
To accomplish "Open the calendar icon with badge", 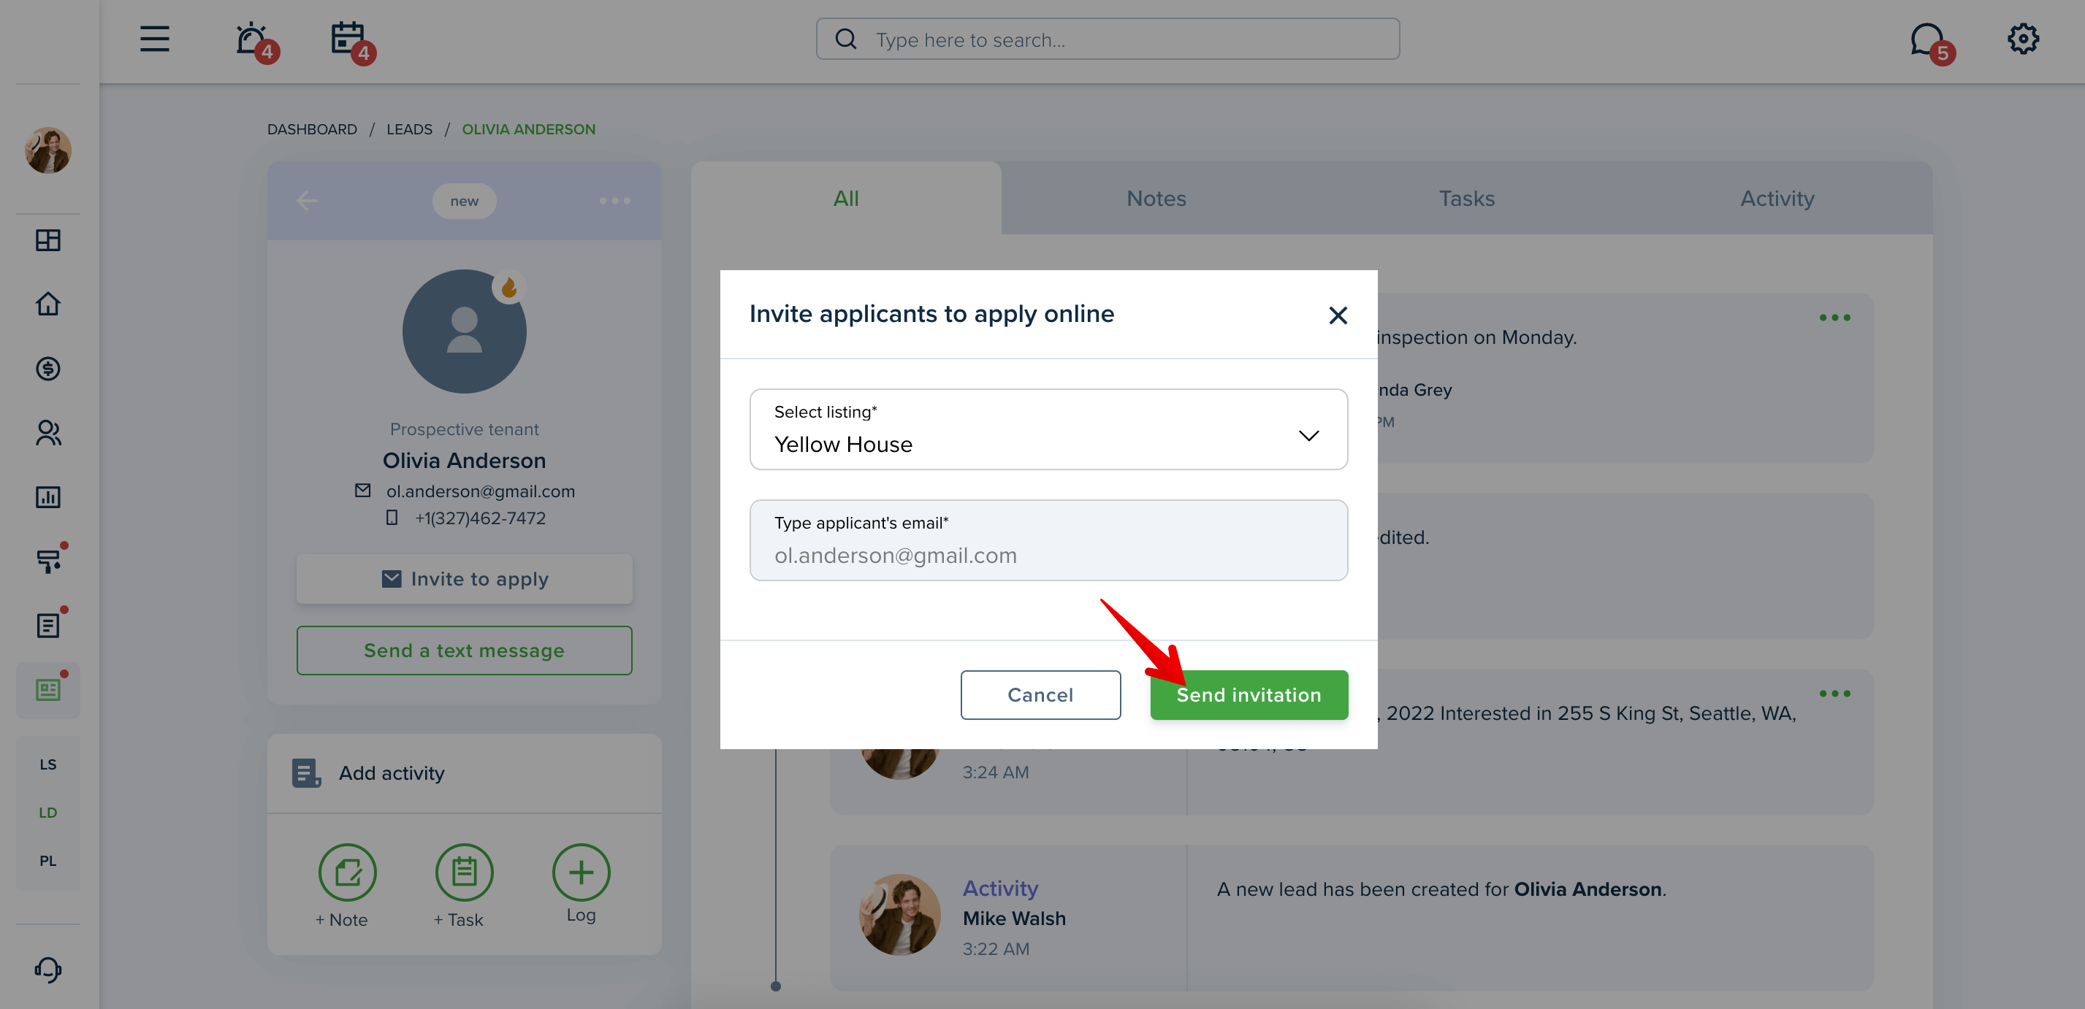I will (350, 39).
